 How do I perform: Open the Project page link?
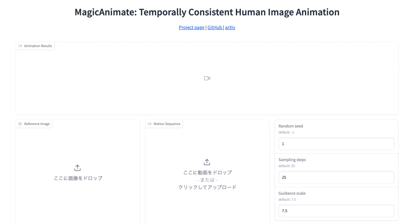tap(191, 27)
